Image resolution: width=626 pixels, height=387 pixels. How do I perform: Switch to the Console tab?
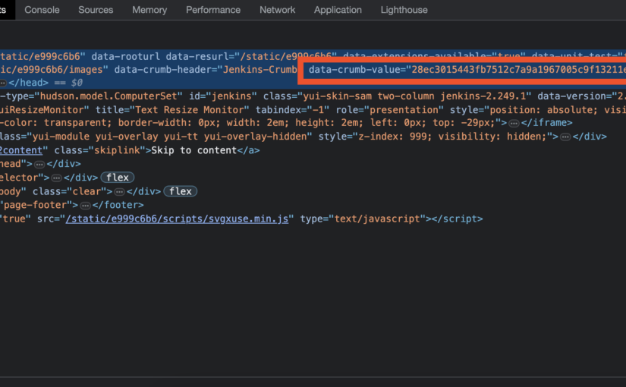click(x=42, y=10)
